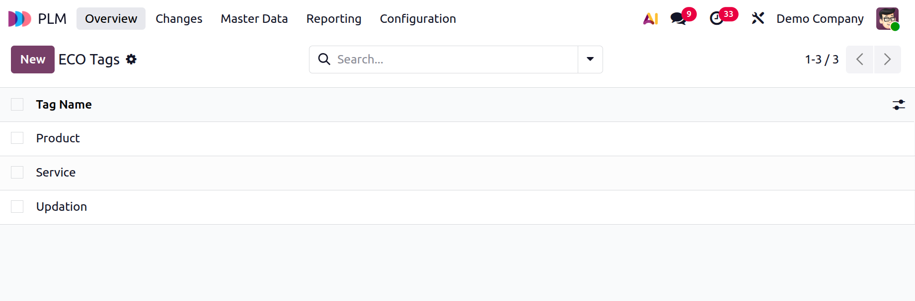Screen dimensions: 915x301
Task: Expand the search options dropdown arrow
Action: 590,60
